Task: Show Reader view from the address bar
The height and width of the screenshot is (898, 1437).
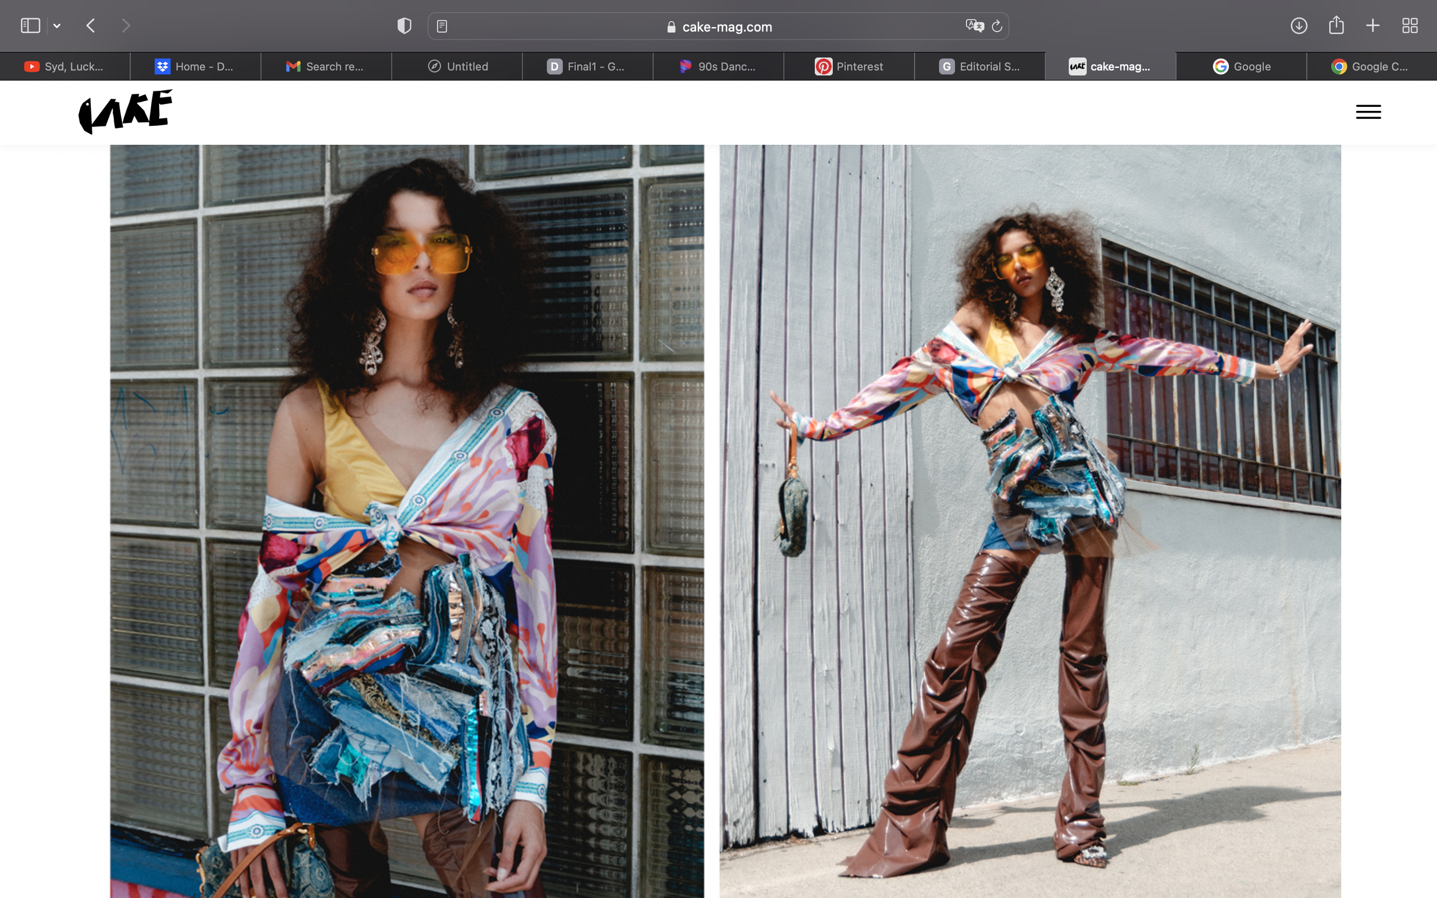Action: 442,26
